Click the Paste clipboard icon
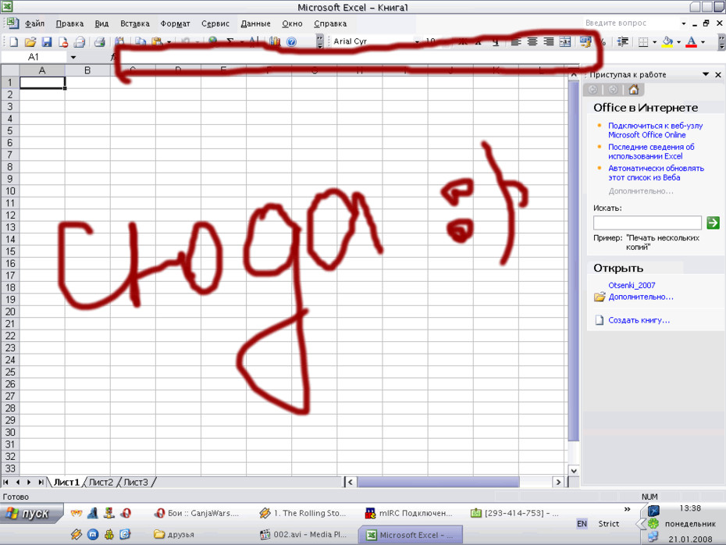The height and width of the screenshot is (545, 726). [x=157, y=42]
